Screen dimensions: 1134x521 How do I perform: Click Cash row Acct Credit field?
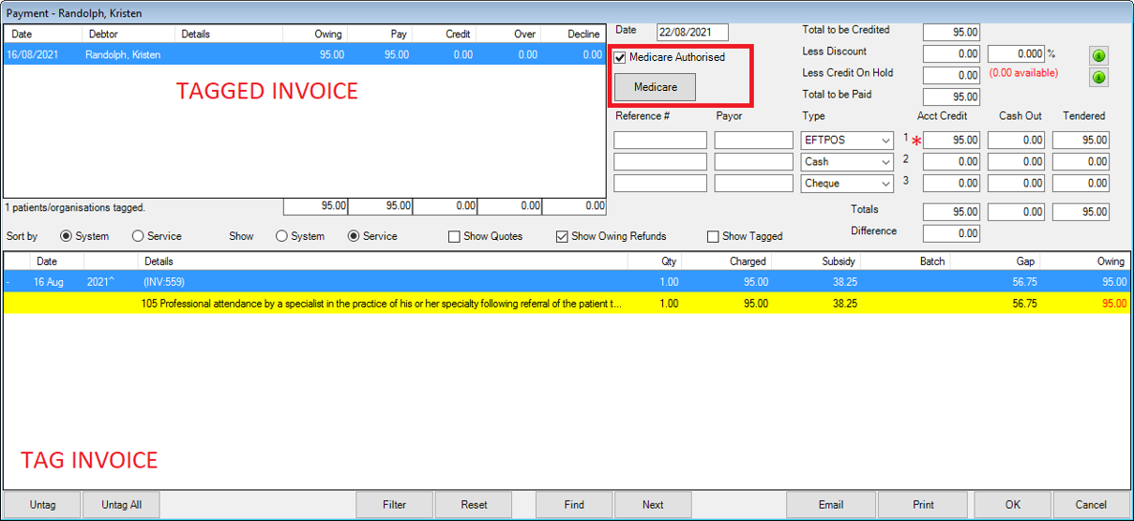pyautogui.click(x=951, y=161)
